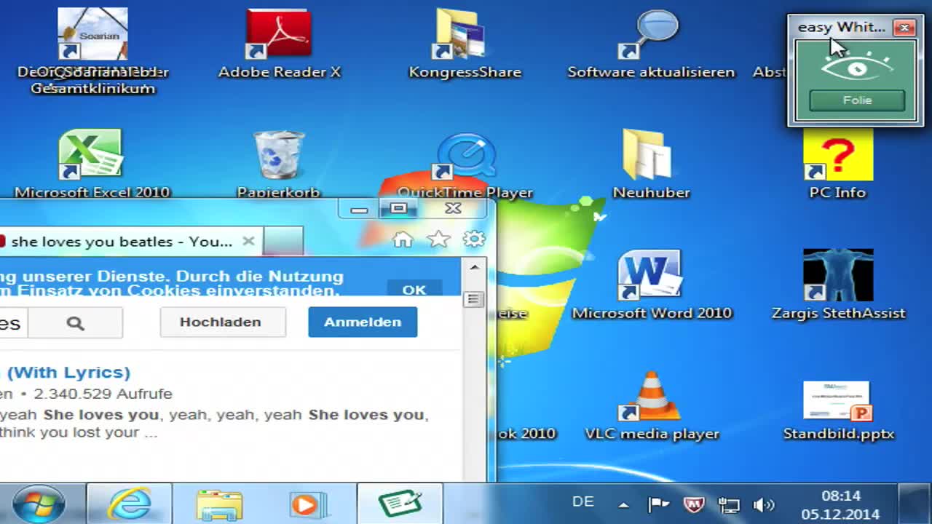932x524 pixels.
Task: Launch QuickTime Player from the desktop
Action: [x=465, y=154]
